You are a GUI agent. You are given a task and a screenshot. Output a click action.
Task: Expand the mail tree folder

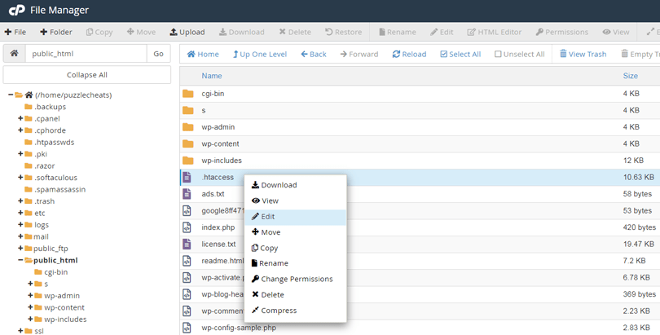coord(20,236)
